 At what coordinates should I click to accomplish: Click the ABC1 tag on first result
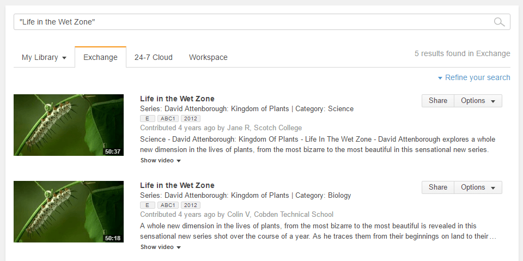click(x=168, y=118)
